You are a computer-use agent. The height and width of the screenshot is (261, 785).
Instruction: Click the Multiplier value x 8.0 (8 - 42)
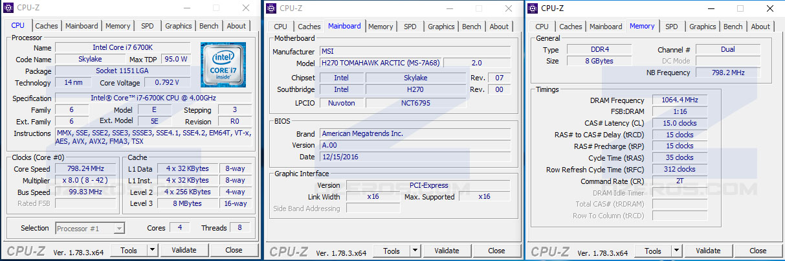[86, 180]
